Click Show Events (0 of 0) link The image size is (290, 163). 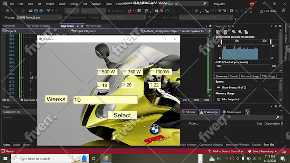234,88
